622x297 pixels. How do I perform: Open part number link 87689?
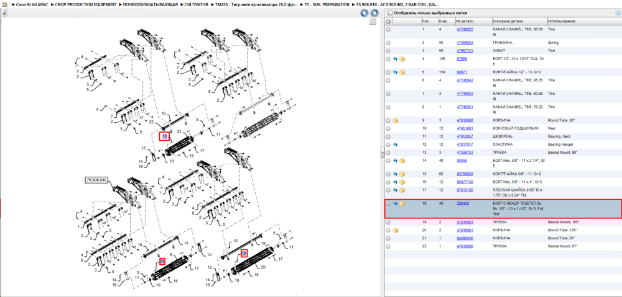(x=462, y=58)
